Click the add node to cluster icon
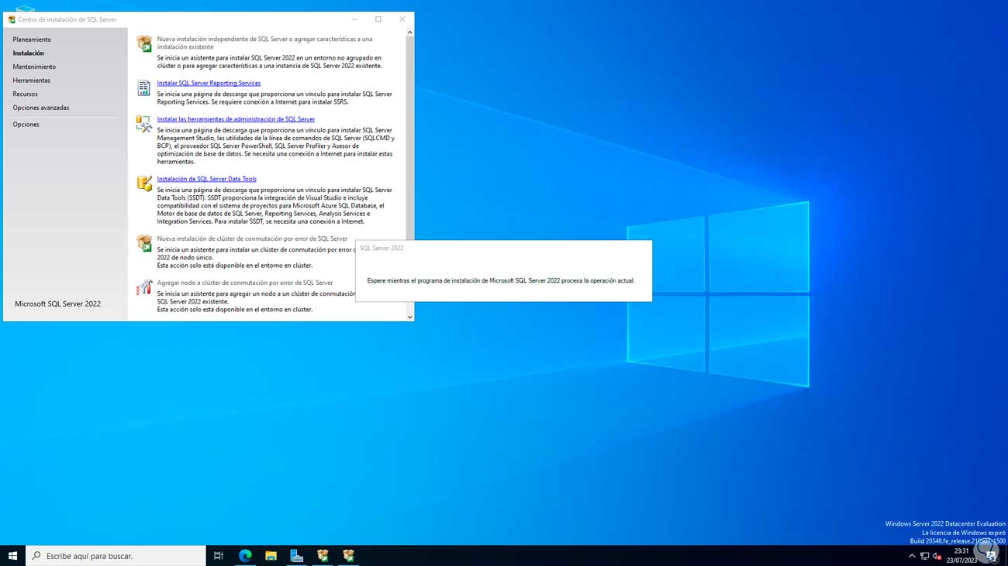This screenshot has width=1008, height=566. 144,287
